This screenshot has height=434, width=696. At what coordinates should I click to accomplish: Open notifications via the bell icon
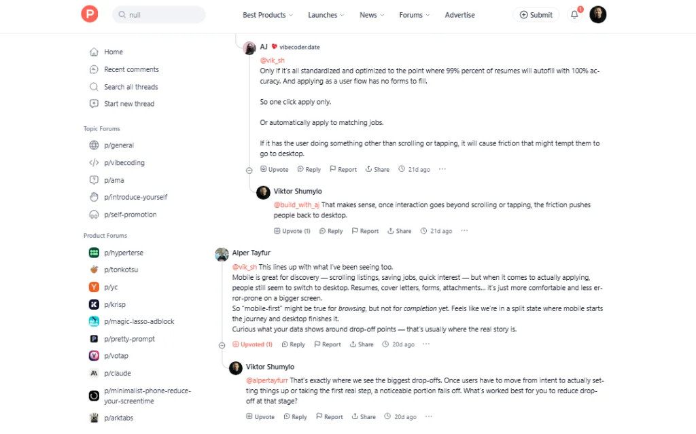573,14
